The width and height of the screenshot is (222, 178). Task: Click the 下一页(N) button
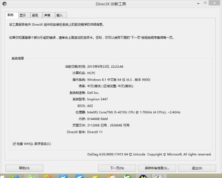(x=117, y=168)
